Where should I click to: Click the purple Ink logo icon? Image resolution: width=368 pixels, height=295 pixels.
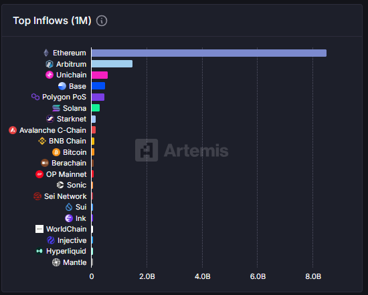click(x=69, y=218)
